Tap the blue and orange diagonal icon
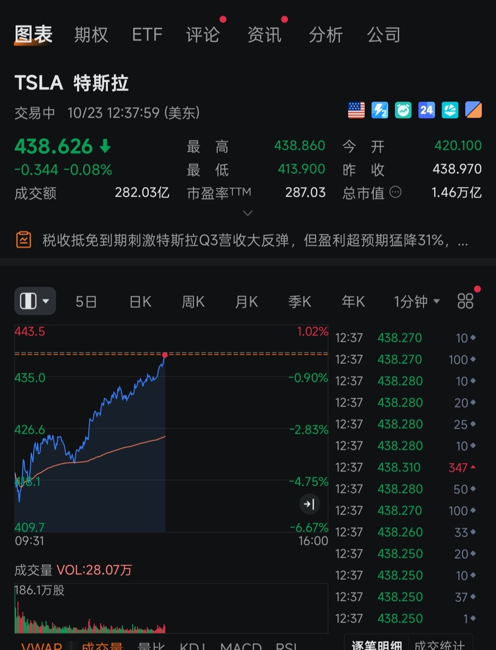496x650 pixels. point(473,110)
